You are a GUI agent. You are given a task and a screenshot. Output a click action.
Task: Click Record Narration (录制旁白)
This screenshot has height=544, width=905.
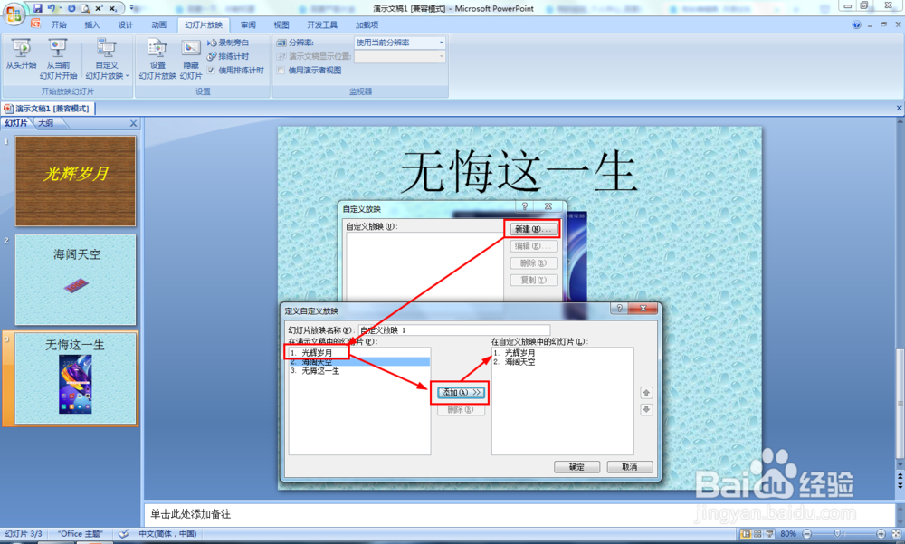pos(228,43)
